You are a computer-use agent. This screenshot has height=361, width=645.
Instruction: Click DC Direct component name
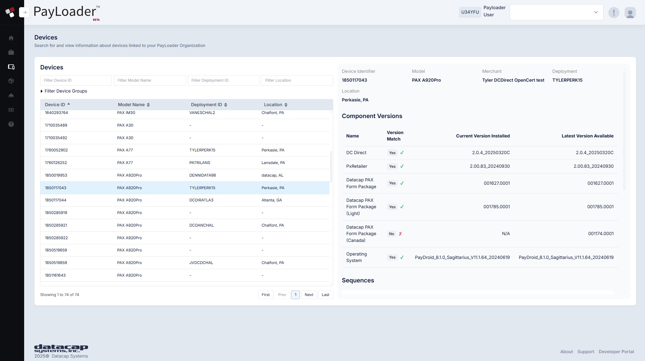(356, 153)
